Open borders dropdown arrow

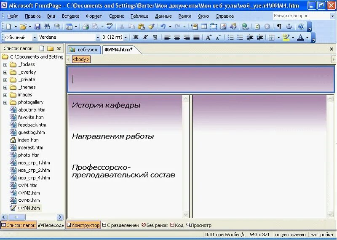coord(278,38)
